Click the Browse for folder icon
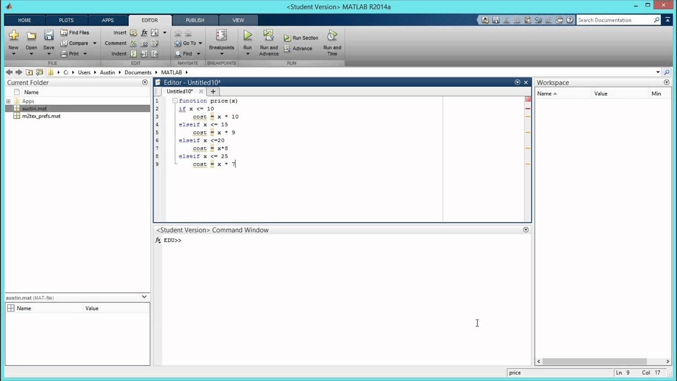677x381 pixels. [39, 72]
